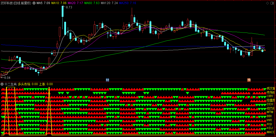Click the MTM row label
The height and width of the screenshot is (137, 276).
click(x=270, y=112)
